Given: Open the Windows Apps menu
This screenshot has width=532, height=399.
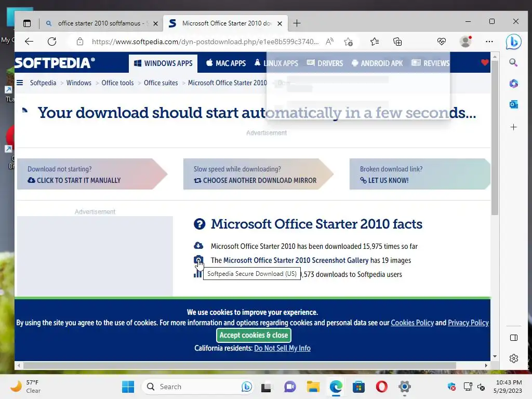Looking at the screenshot, I should (x=163, y=63).
